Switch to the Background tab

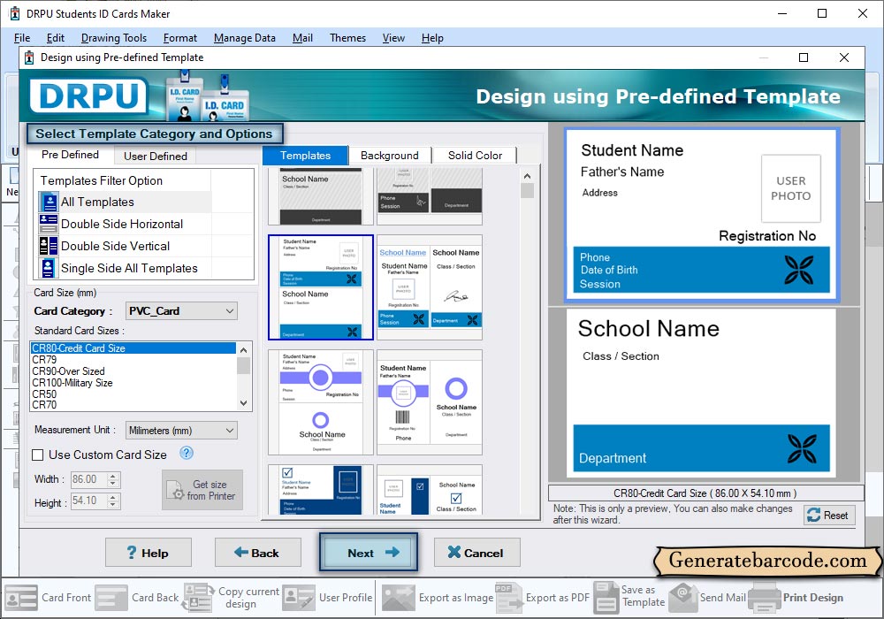(x=390, y=155)
